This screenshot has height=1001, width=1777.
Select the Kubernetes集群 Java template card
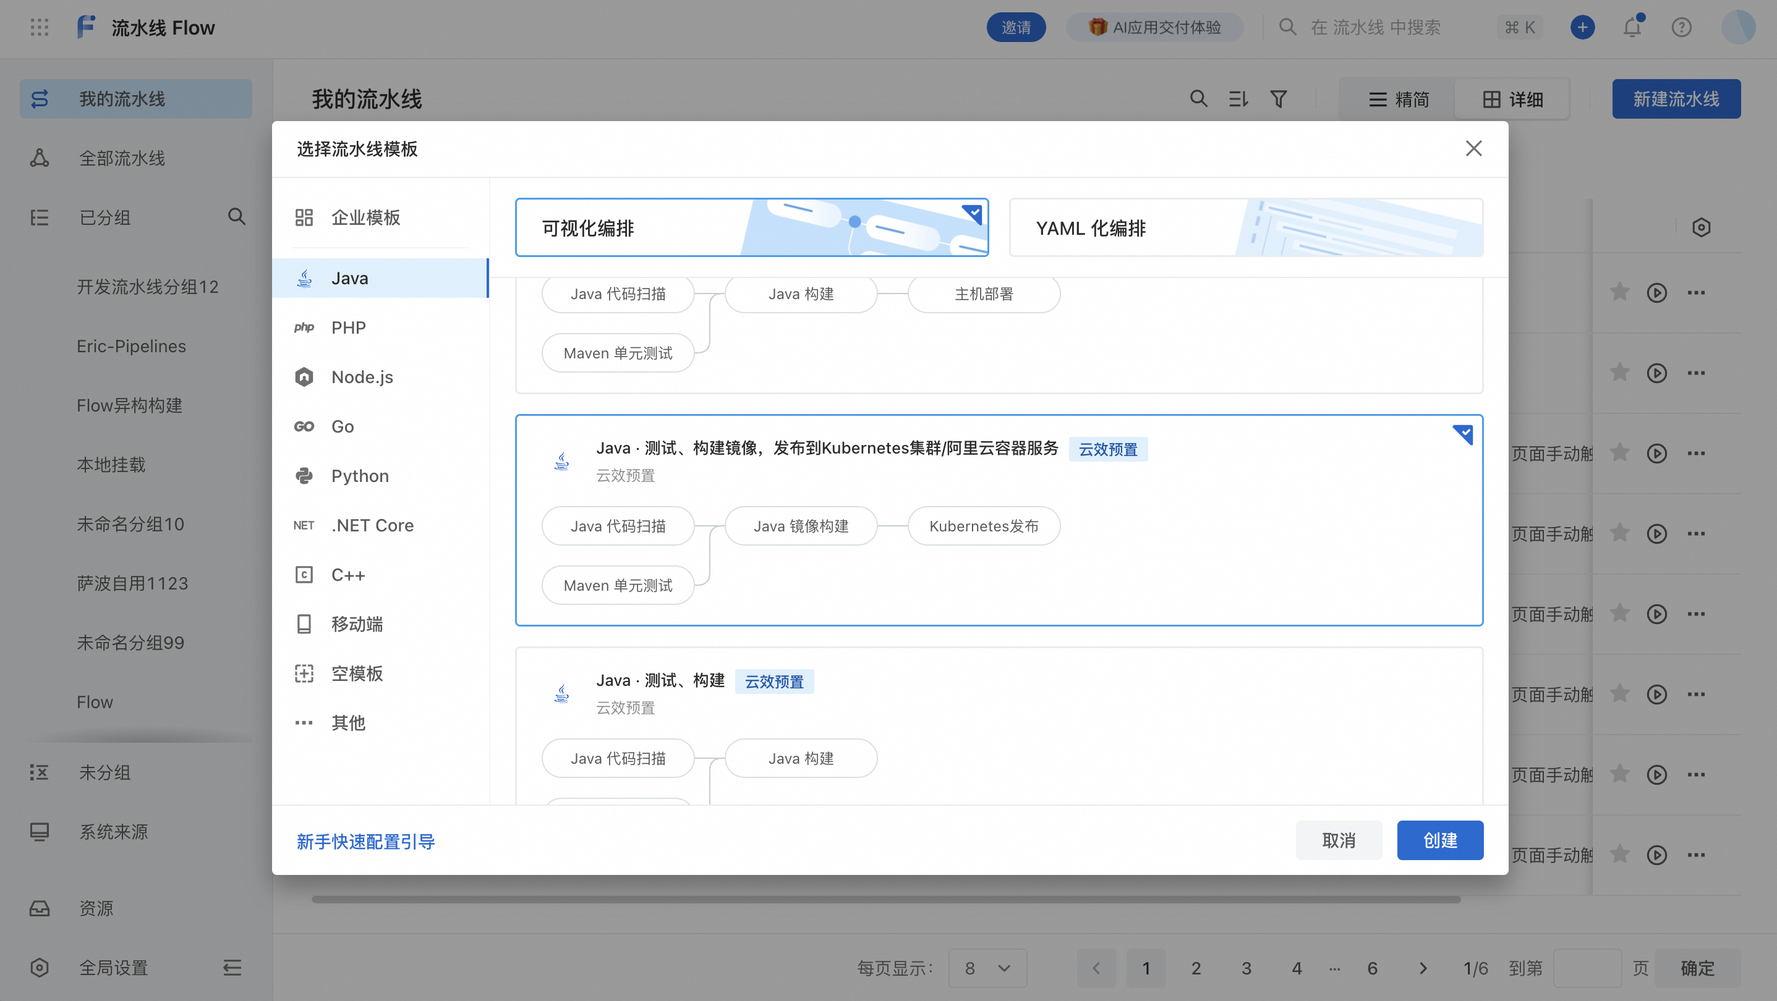999,520
